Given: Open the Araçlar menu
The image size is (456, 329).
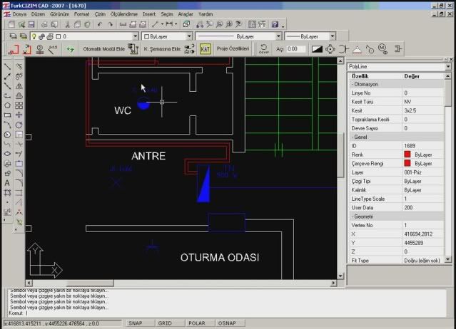Looking at the screenshot, I should tap(186, 14).
